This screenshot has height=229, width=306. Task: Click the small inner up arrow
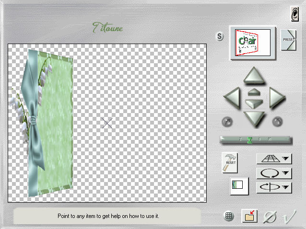pos(254,92)
